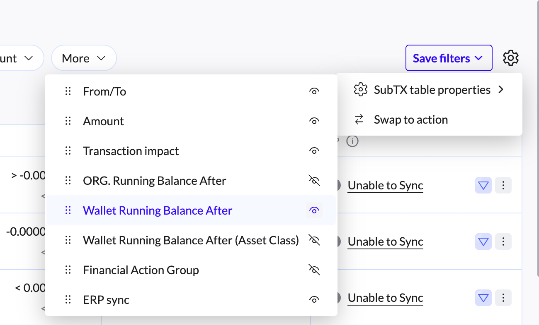Hide the Amount column using its eye icon
539x325 pixels.
[x=314, y=121]
